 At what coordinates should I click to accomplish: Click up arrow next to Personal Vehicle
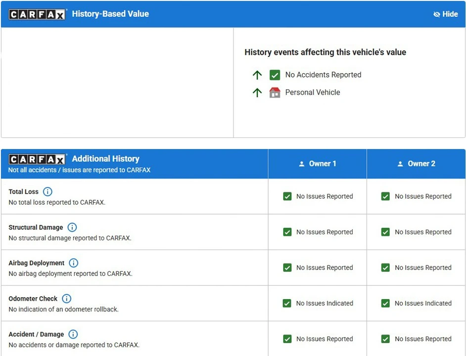tap(257, 92)
